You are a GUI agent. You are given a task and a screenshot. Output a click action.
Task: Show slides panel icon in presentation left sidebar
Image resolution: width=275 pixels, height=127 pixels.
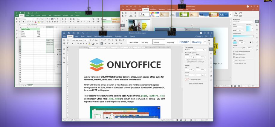[x=123, y=25]
